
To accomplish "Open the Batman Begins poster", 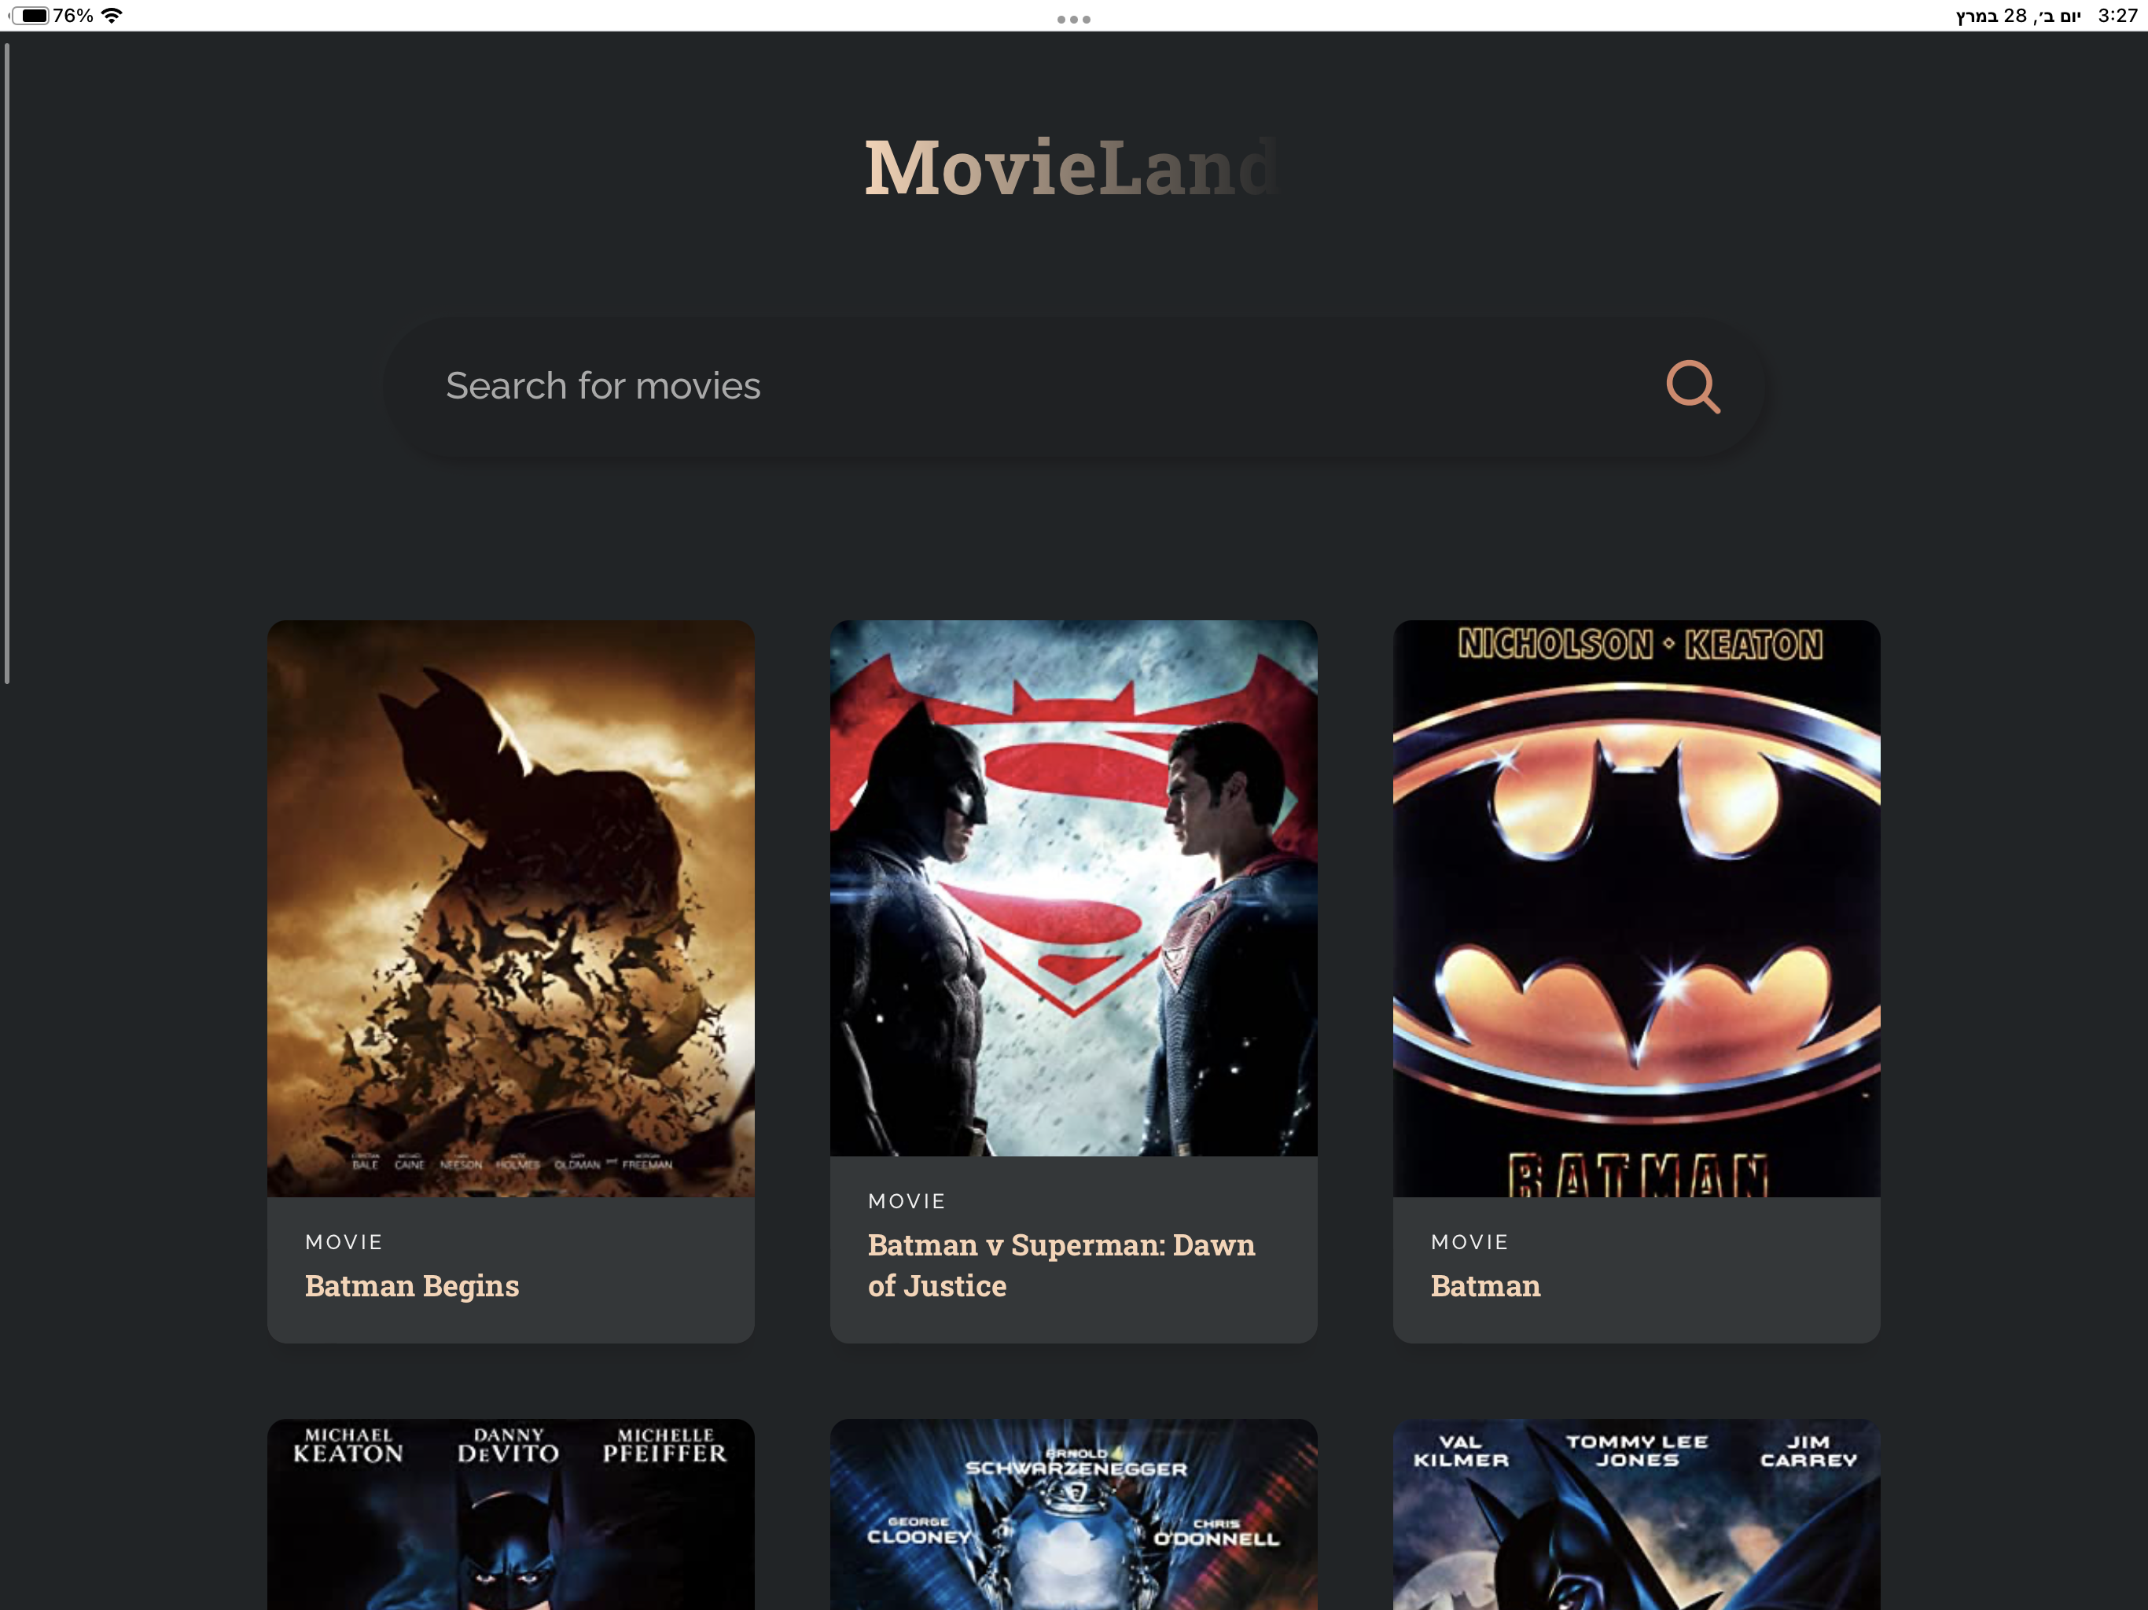I will (x=511, y=908).
